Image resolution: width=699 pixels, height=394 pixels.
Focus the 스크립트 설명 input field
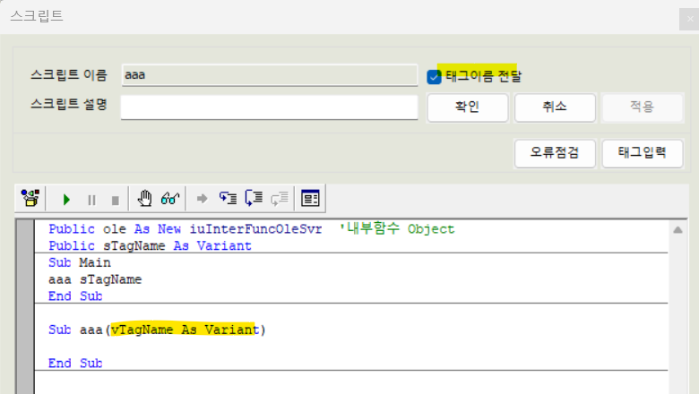coord(269,107)
